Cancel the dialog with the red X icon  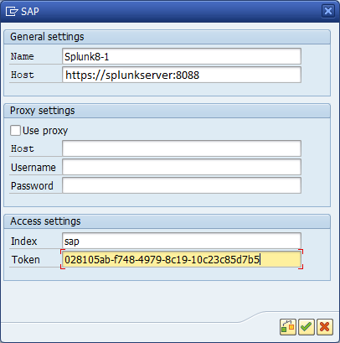click(325, 326)
